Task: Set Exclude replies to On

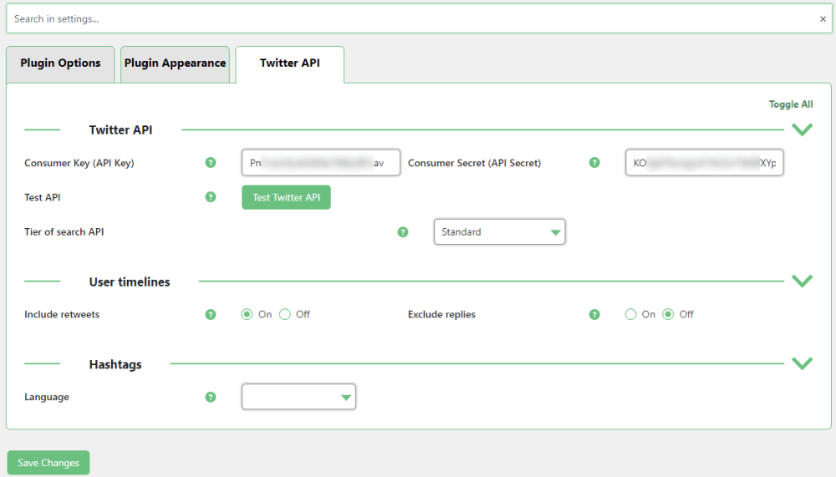Action: 630,315
